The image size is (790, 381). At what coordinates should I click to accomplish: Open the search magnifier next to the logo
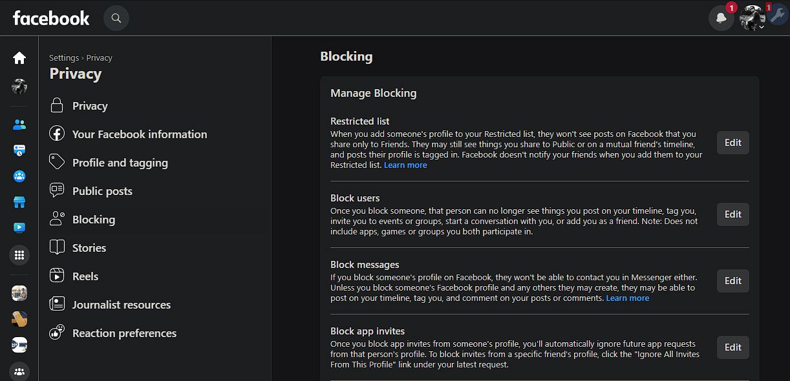tap(116, 18)
